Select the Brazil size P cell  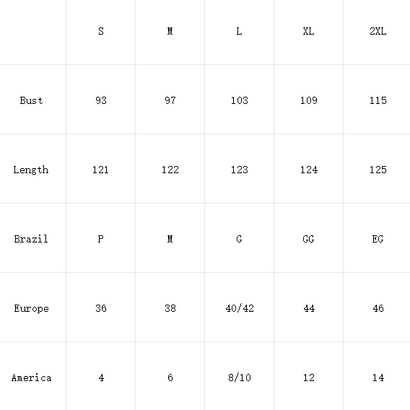coord(100,239)
